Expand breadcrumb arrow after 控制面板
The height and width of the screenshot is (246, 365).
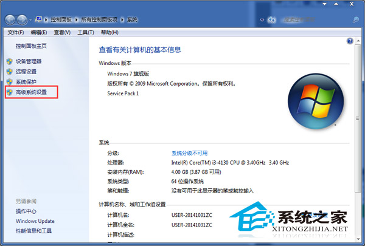(x=77, y=19)
